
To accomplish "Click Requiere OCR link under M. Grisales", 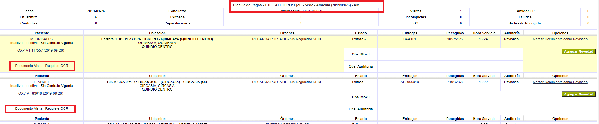I will pos(57,66).
